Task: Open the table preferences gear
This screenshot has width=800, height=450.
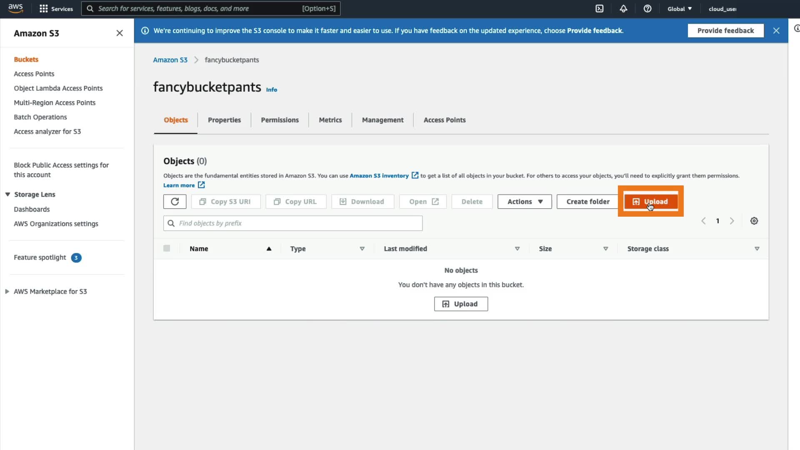Action: pyautogui.click(x=754, y=221)
